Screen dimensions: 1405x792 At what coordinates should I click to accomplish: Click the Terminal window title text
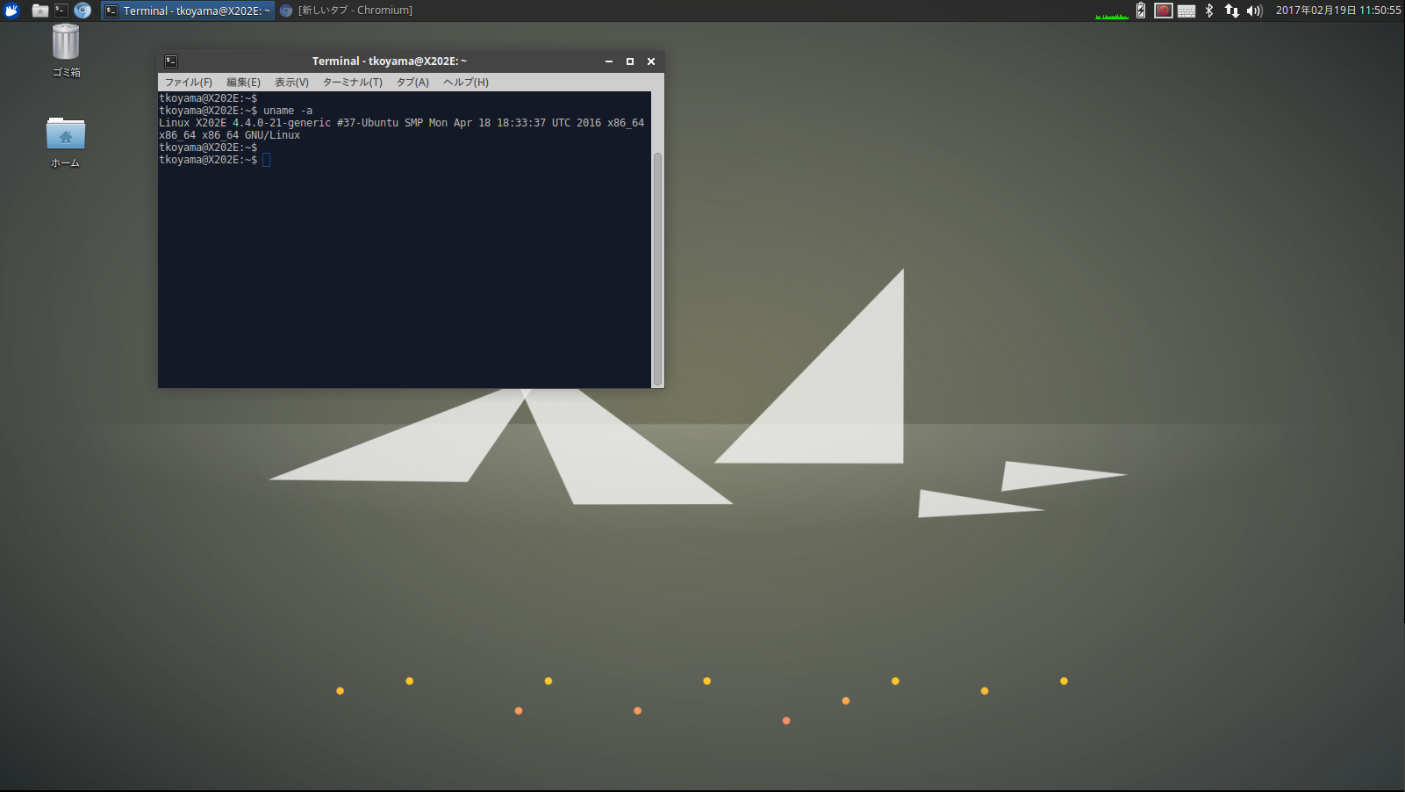pyautogui.click(x=390, y=61)
